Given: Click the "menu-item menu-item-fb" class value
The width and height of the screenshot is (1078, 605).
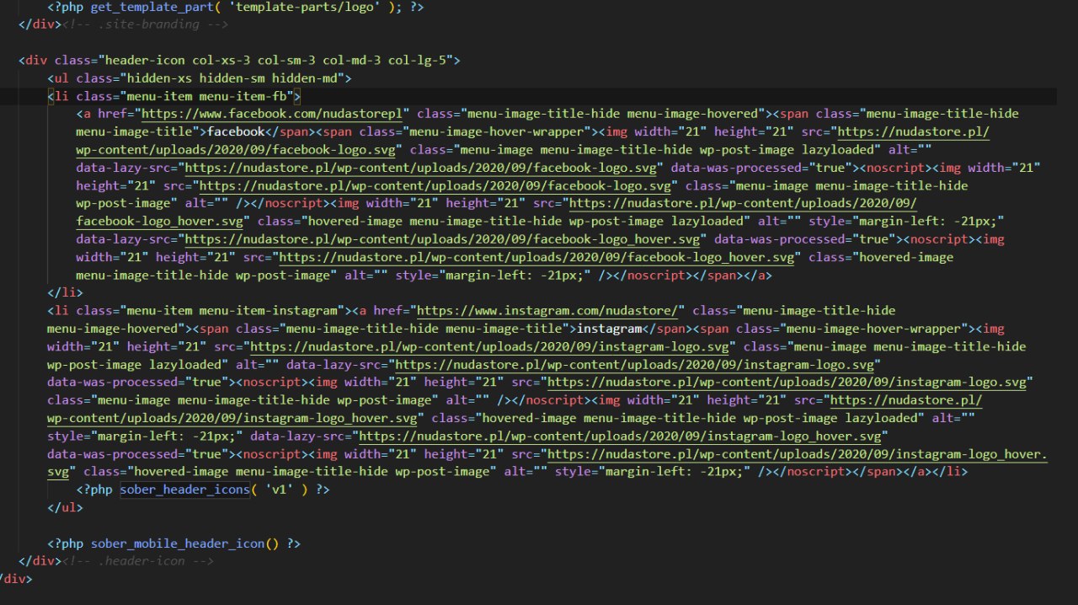Looking at the screenshot, I should click(208, 96).
